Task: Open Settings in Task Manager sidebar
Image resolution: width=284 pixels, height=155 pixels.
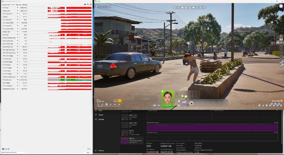Action: [x=101, y=151]
